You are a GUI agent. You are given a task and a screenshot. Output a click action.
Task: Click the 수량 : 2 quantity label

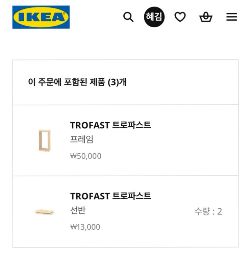coord(208,212)
